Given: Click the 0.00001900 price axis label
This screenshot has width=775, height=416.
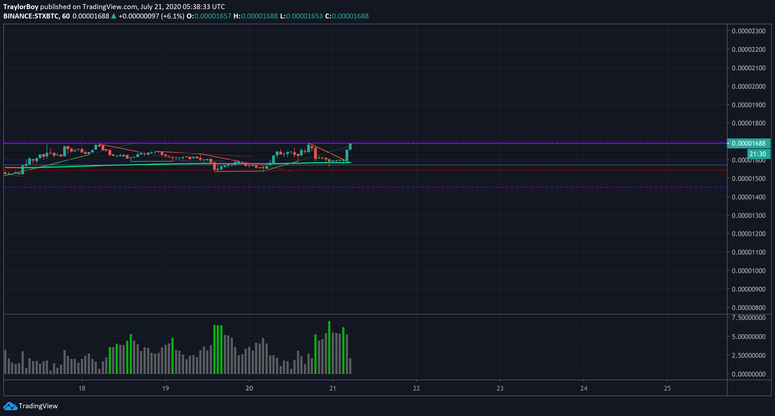Looking at the screenshot, I should 749,105.
